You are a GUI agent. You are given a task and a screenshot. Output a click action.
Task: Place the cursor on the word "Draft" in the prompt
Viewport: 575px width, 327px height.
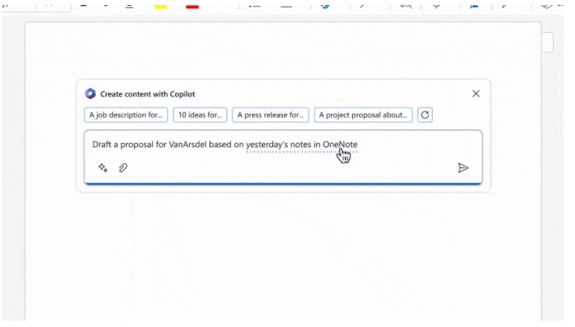click(x=103, y=145)
